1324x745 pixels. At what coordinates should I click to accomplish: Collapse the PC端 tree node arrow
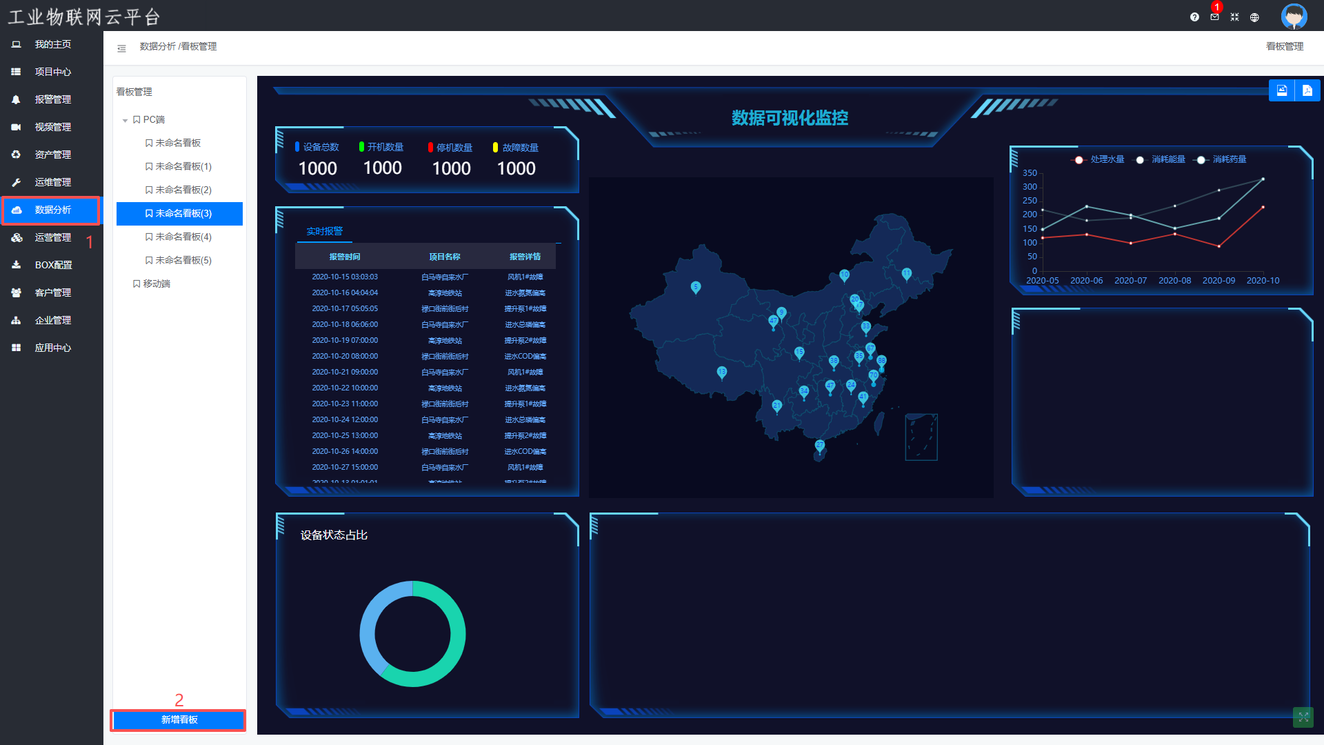[125, 120]
